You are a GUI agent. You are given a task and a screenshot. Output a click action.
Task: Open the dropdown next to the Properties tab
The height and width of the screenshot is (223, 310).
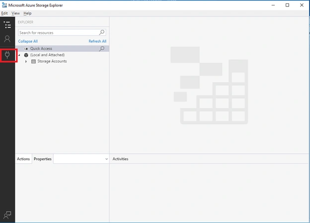tap(106, 159)
